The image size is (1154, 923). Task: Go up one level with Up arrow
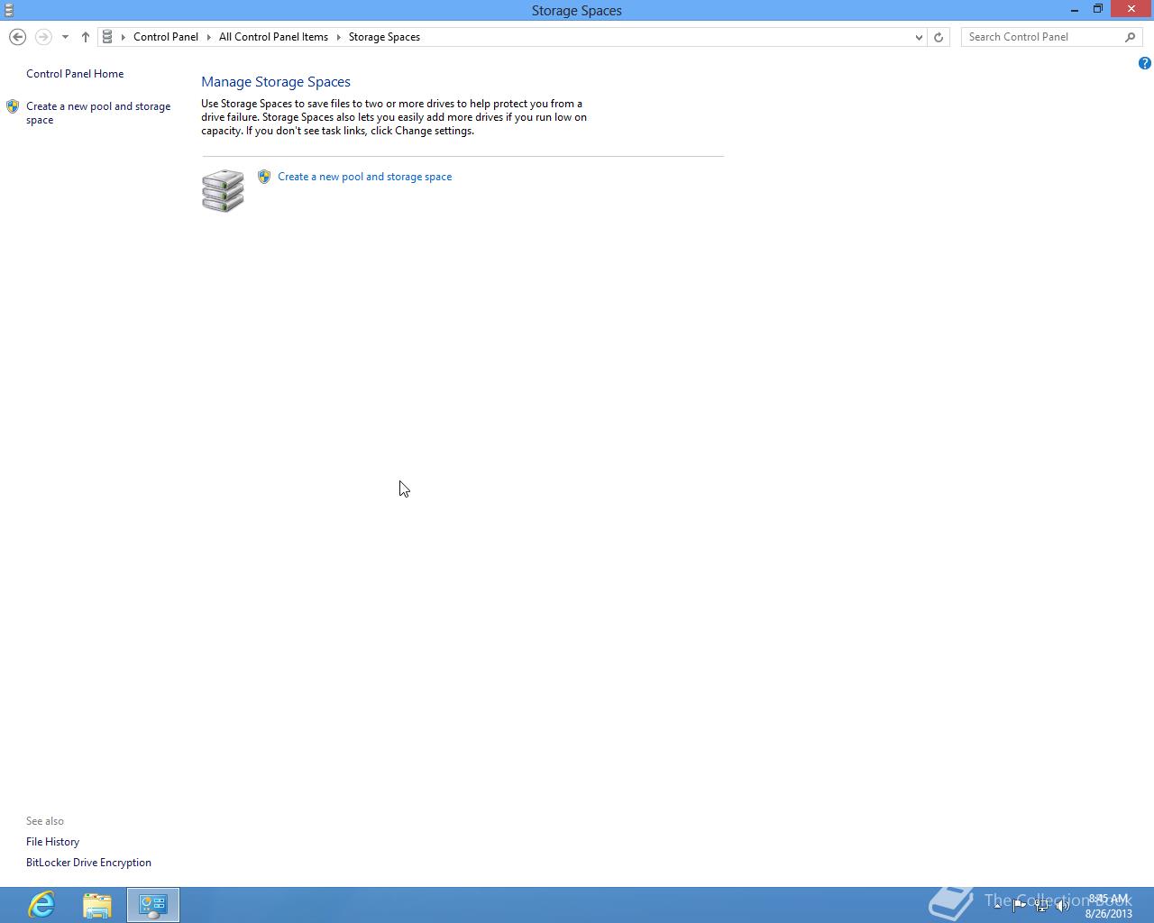coord(86,37)
